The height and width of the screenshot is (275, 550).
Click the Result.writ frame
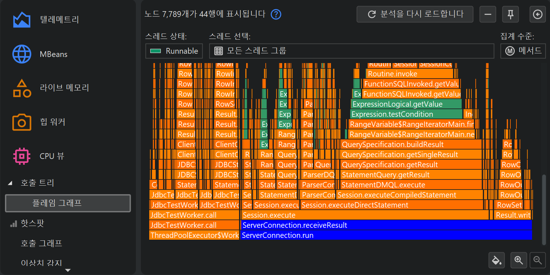(x=513, y=215)
